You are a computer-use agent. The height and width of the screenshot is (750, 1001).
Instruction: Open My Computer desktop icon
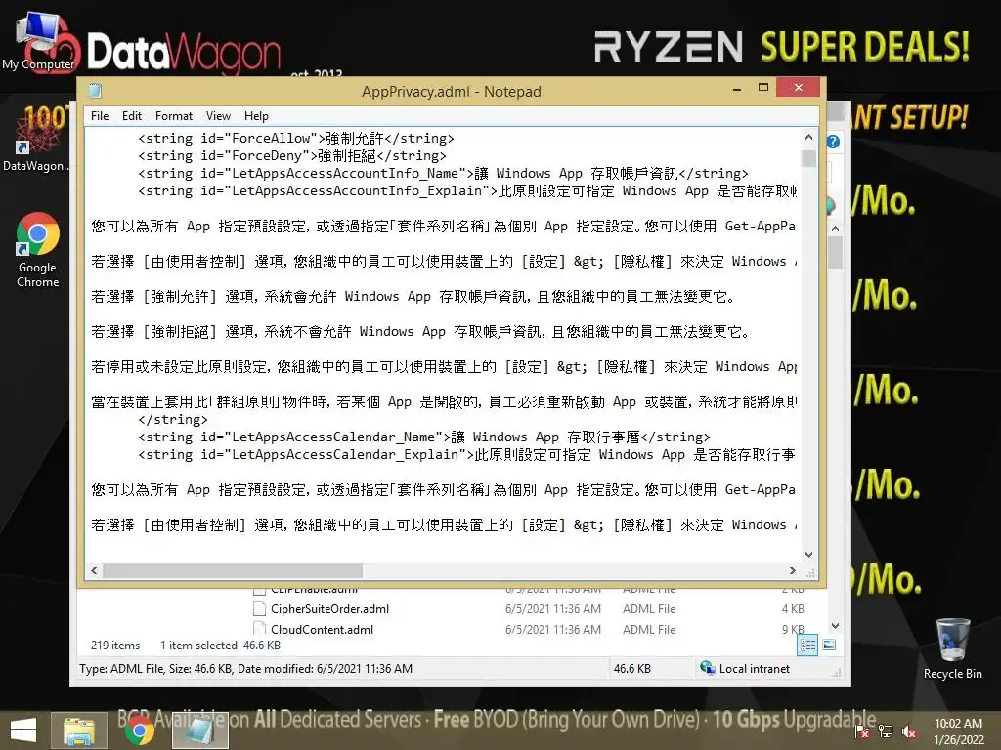pyautogui.click(x=38, y=41)
